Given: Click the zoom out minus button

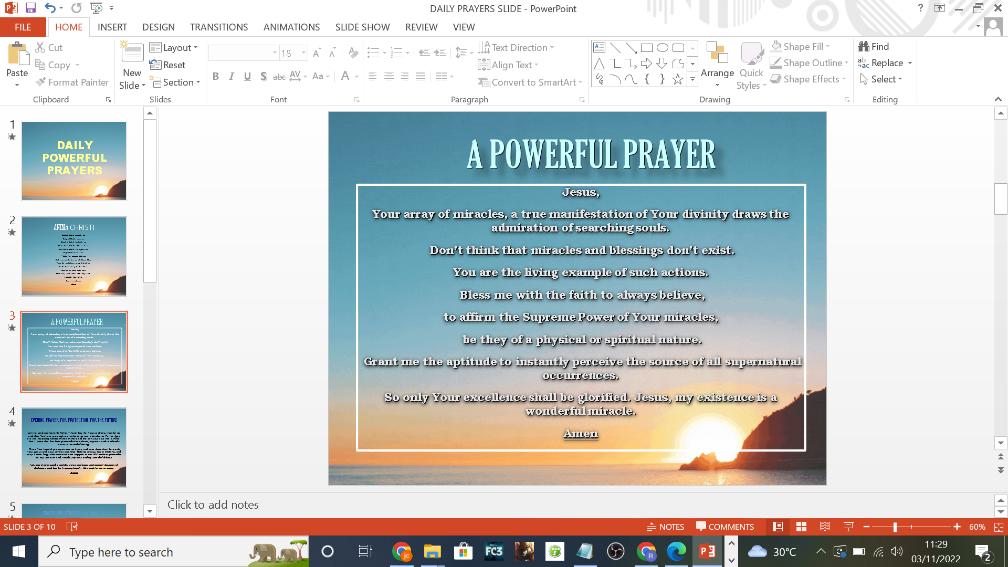Looking at the screenshot, I should pyautogui.click(x=866, y=527).
